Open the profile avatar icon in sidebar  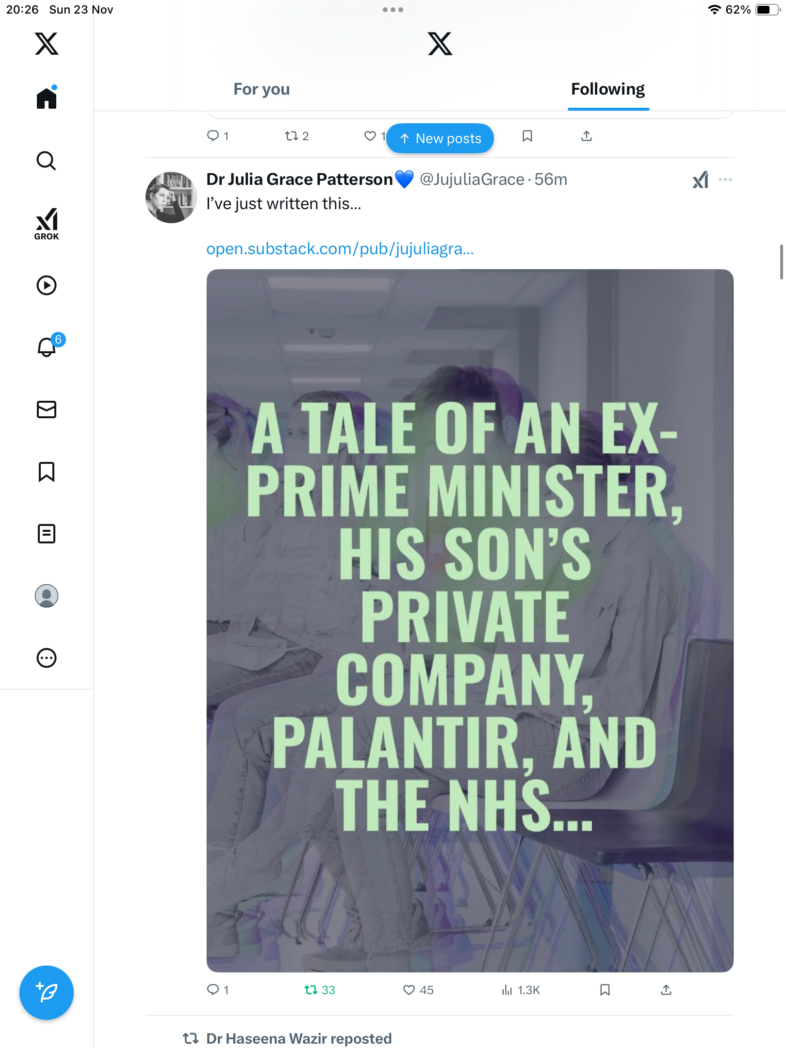47,596
